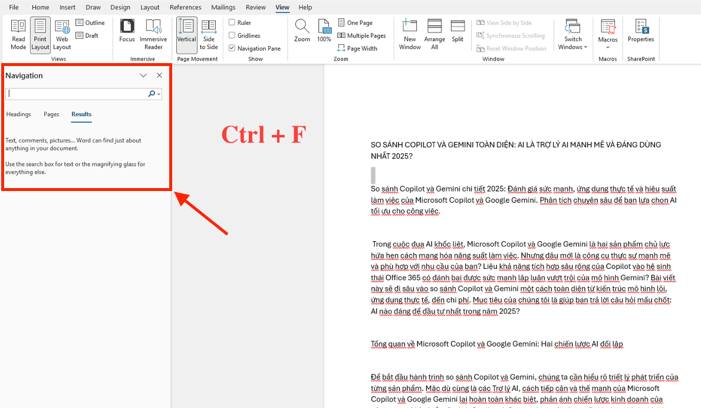
Task: Uncheck the Navigation Pane checkbox
Action: 232,48
